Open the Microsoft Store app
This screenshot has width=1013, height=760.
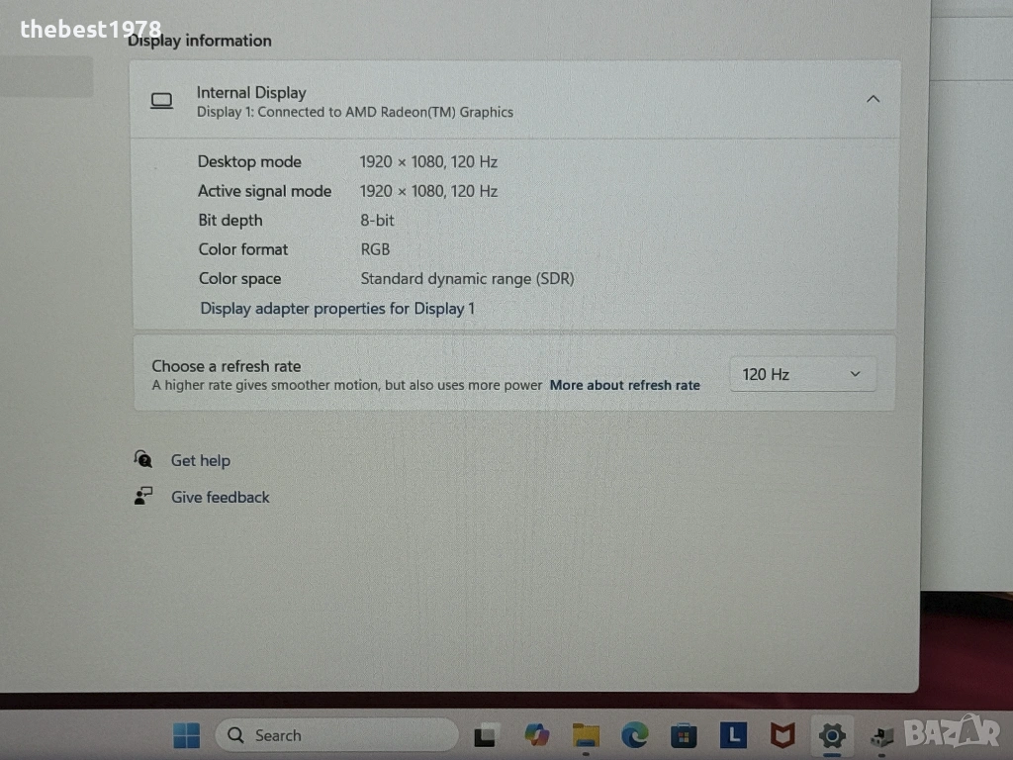coord(684,735)
